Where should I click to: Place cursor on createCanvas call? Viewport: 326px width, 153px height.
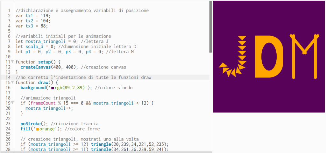point(38,67)
